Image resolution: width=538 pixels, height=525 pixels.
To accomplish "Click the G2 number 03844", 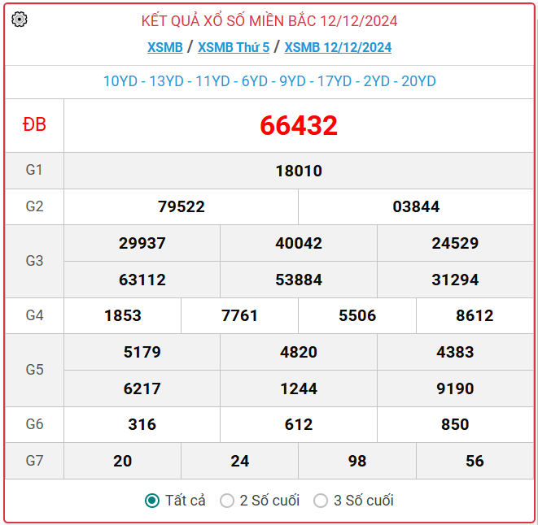I will coord(416,206).
